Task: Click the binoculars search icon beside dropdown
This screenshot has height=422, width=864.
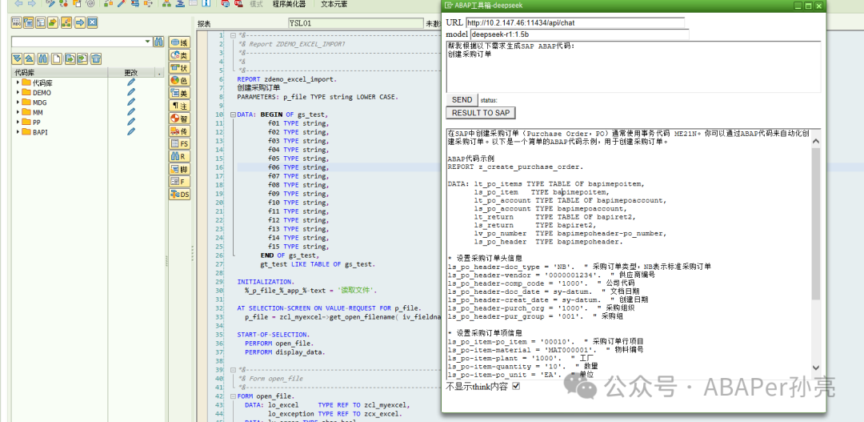Action: 158,42
